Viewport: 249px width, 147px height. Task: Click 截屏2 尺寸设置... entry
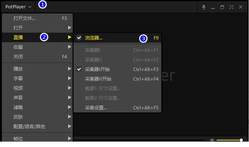click(117, 98)
